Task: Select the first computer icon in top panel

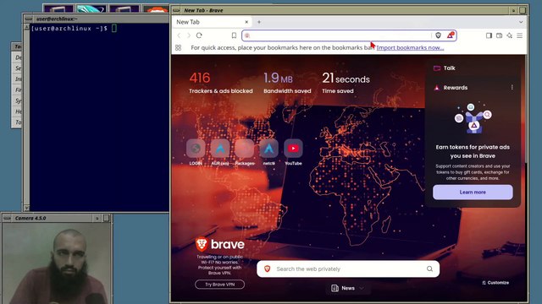Action: (58, 8)
